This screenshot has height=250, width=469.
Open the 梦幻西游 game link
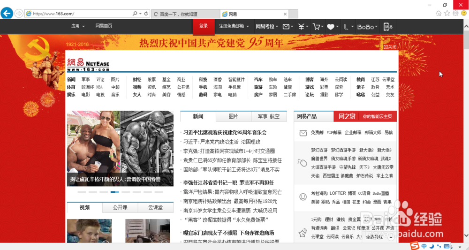pyautogui.click(x=319, y=150)
